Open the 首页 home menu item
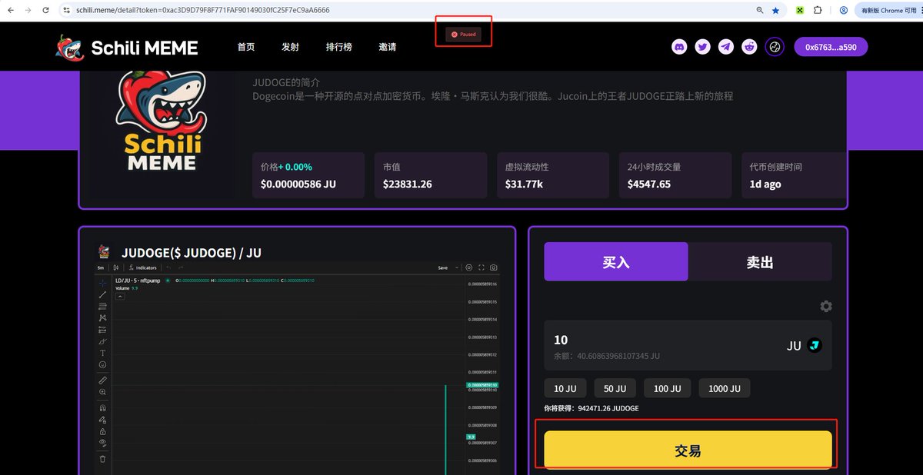Viewport: 923px width, 475px height. [246, 47]
